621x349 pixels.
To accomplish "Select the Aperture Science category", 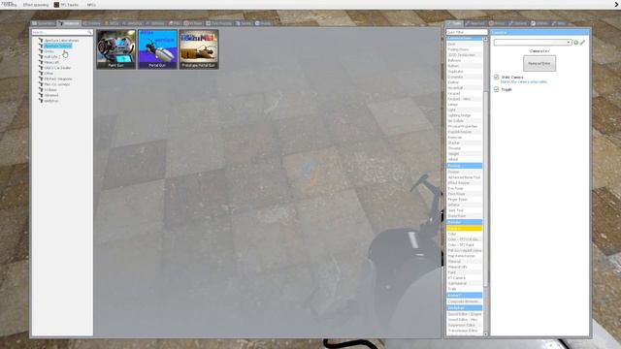I will coord(58,46).
